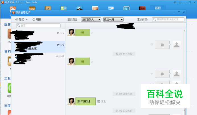
Task: Open the toolbox tab in main window
Action: click(158, 8)
